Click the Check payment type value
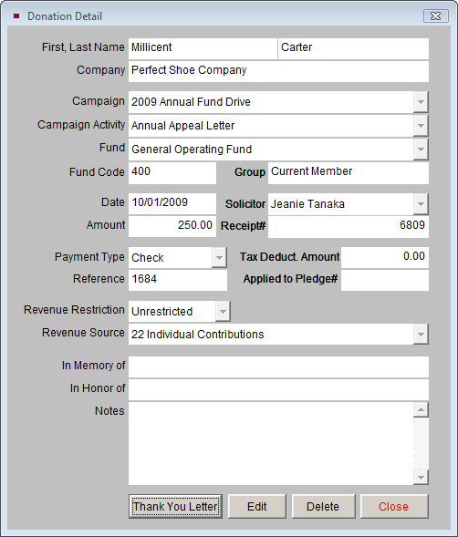Image resolution: width=458 pixels, height=537 pixels. [x=148, y=257]
